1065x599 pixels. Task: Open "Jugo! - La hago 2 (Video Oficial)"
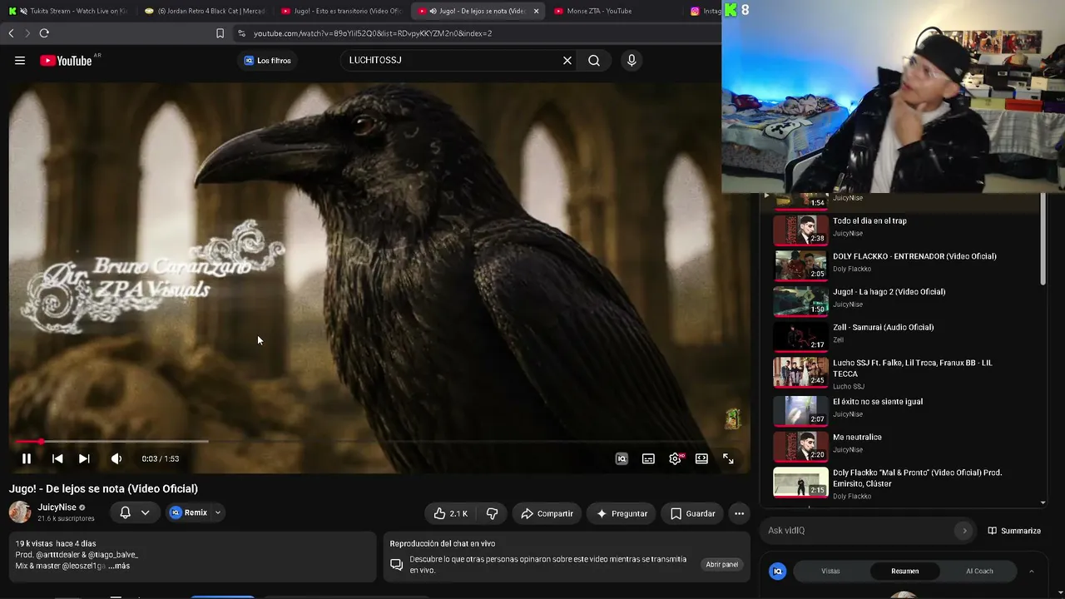(x=889, y=292)
